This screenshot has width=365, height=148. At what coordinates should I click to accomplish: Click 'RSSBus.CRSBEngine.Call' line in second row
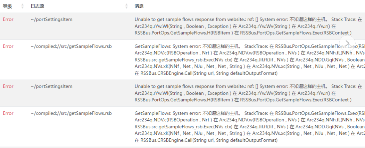click(x=206, y=73)
